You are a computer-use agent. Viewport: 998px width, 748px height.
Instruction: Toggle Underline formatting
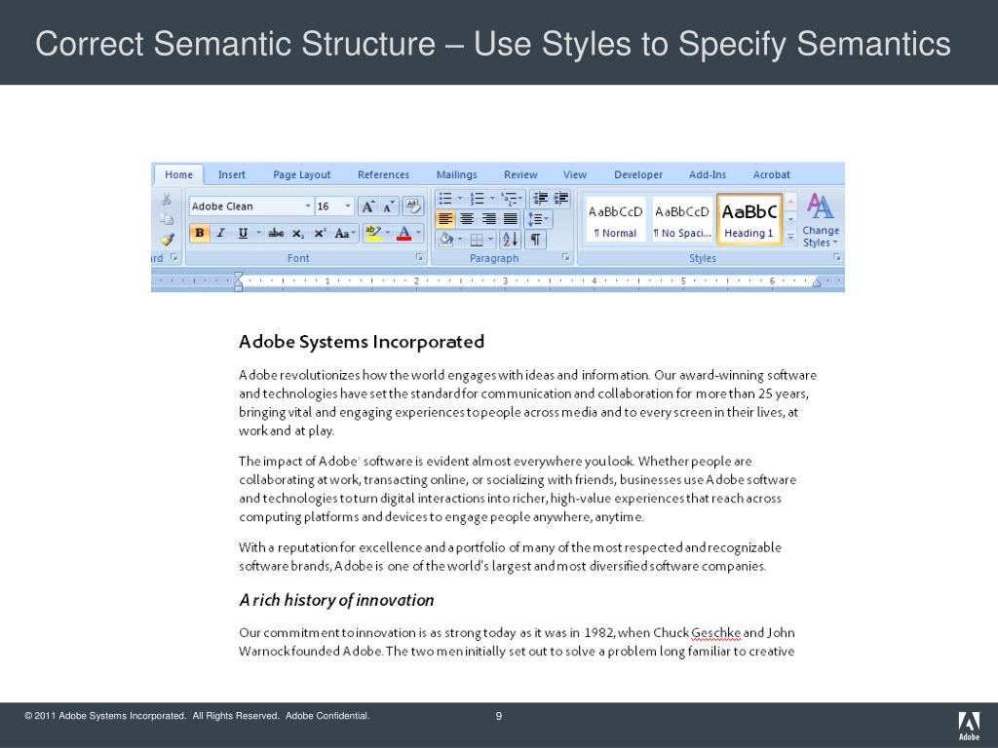(x=243, y=234)
